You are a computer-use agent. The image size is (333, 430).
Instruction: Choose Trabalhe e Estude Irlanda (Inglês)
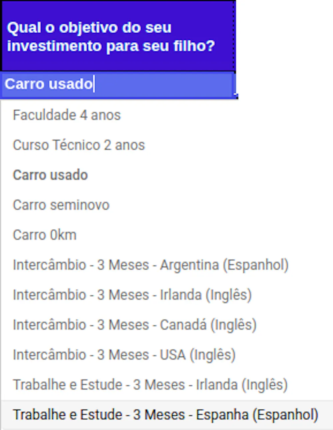tap(150, 385)
